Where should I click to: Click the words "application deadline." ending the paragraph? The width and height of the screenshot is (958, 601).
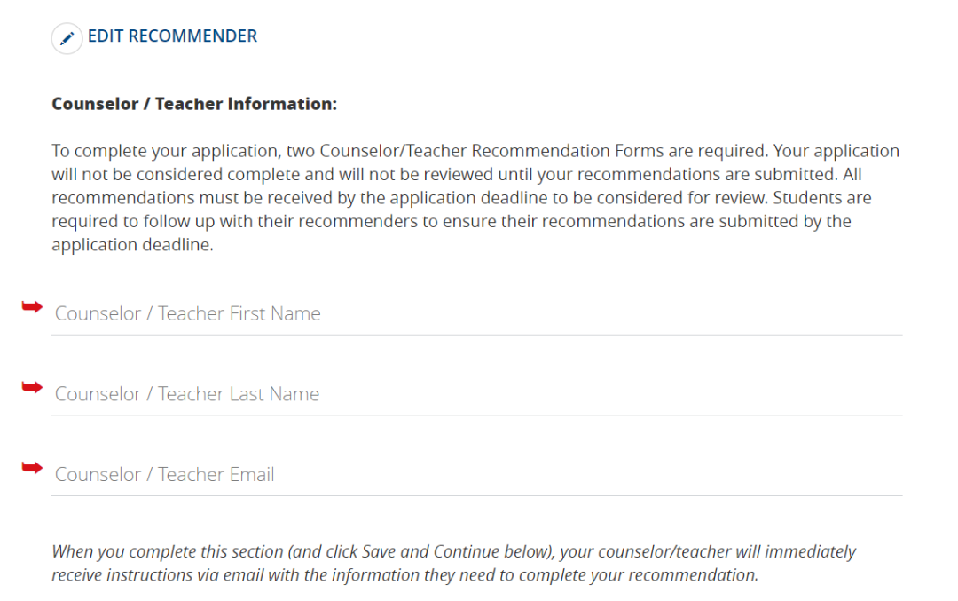click(132, 246)
